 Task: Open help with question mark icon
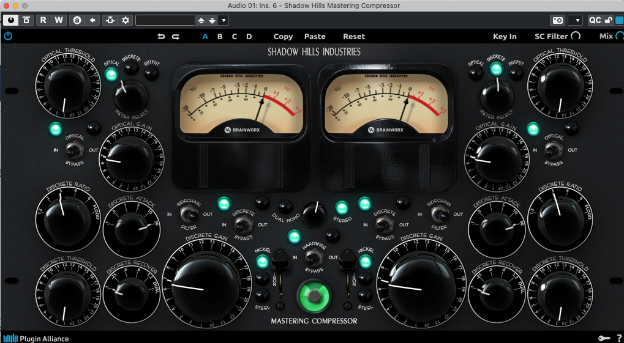point(619,338)
